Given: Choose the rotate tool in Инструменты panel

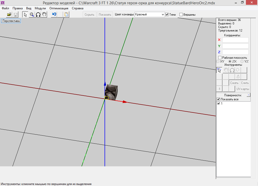Looking at the screenshot, I should click(232, 70).
